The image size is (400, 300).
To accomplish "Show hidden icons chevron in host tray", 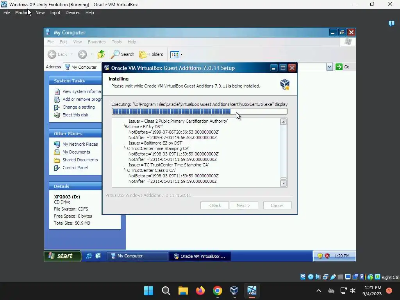I will (319, 291).
